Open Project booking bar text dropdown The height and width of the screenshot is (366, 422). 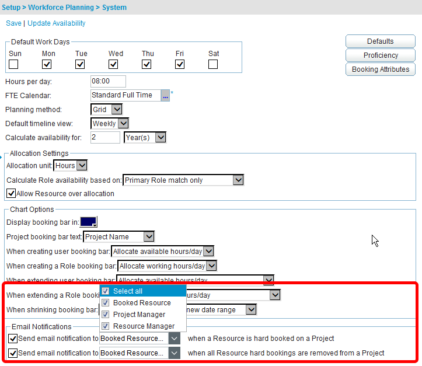tap(118, 236)
